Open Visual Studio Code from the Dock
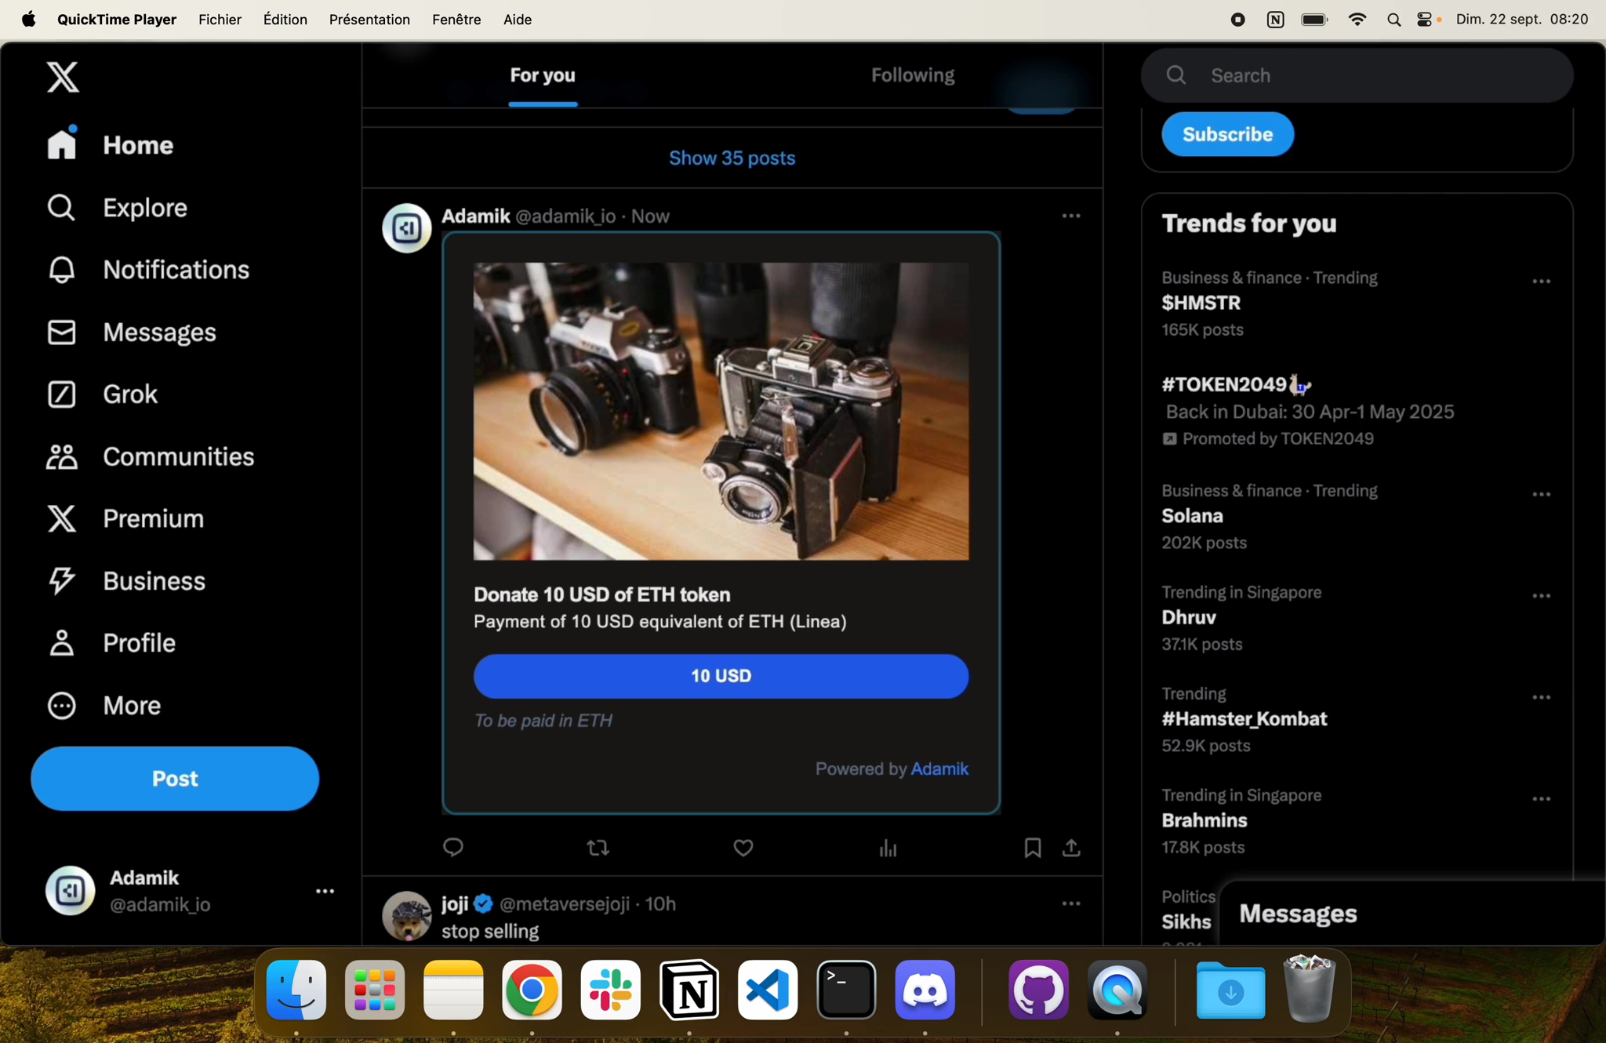The width and height of the screenshot is (1606, 1043). pyautogui.click(x=768, y=990)
